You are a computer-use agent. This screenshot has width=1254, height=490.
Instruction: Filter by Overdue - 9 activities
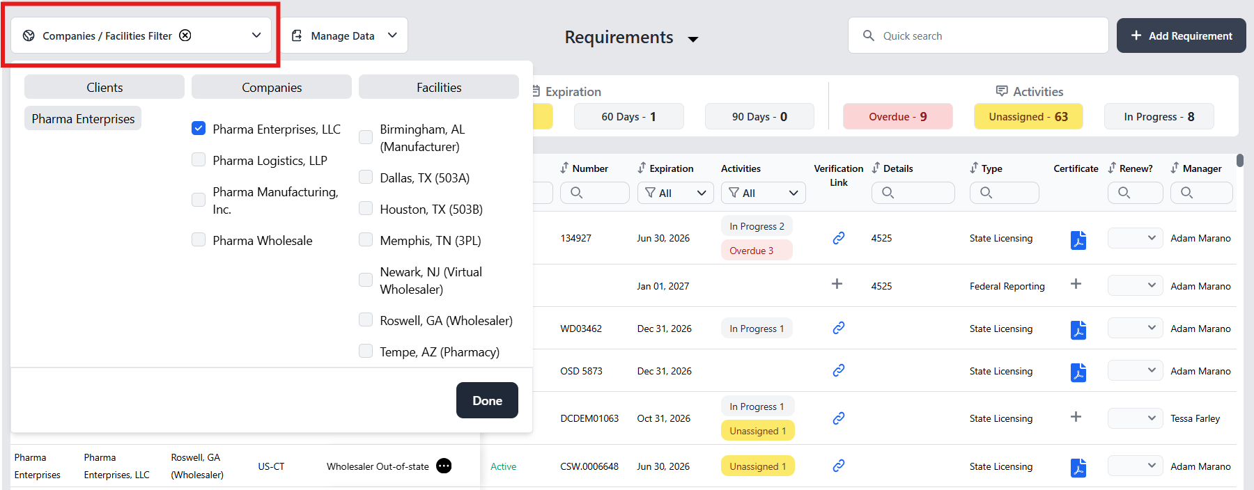click(x=897, y=117)
